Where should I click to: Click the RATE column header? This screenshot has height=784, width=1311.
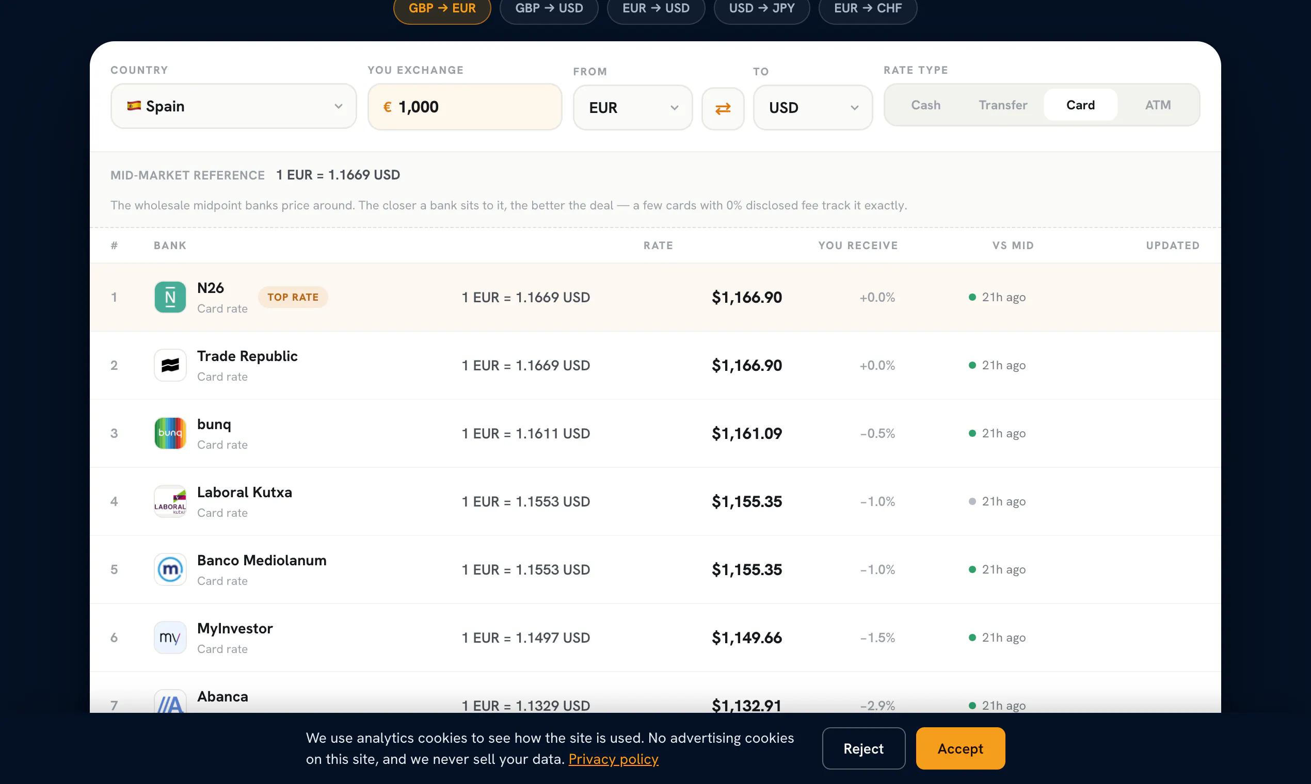(x=658, y=245)
